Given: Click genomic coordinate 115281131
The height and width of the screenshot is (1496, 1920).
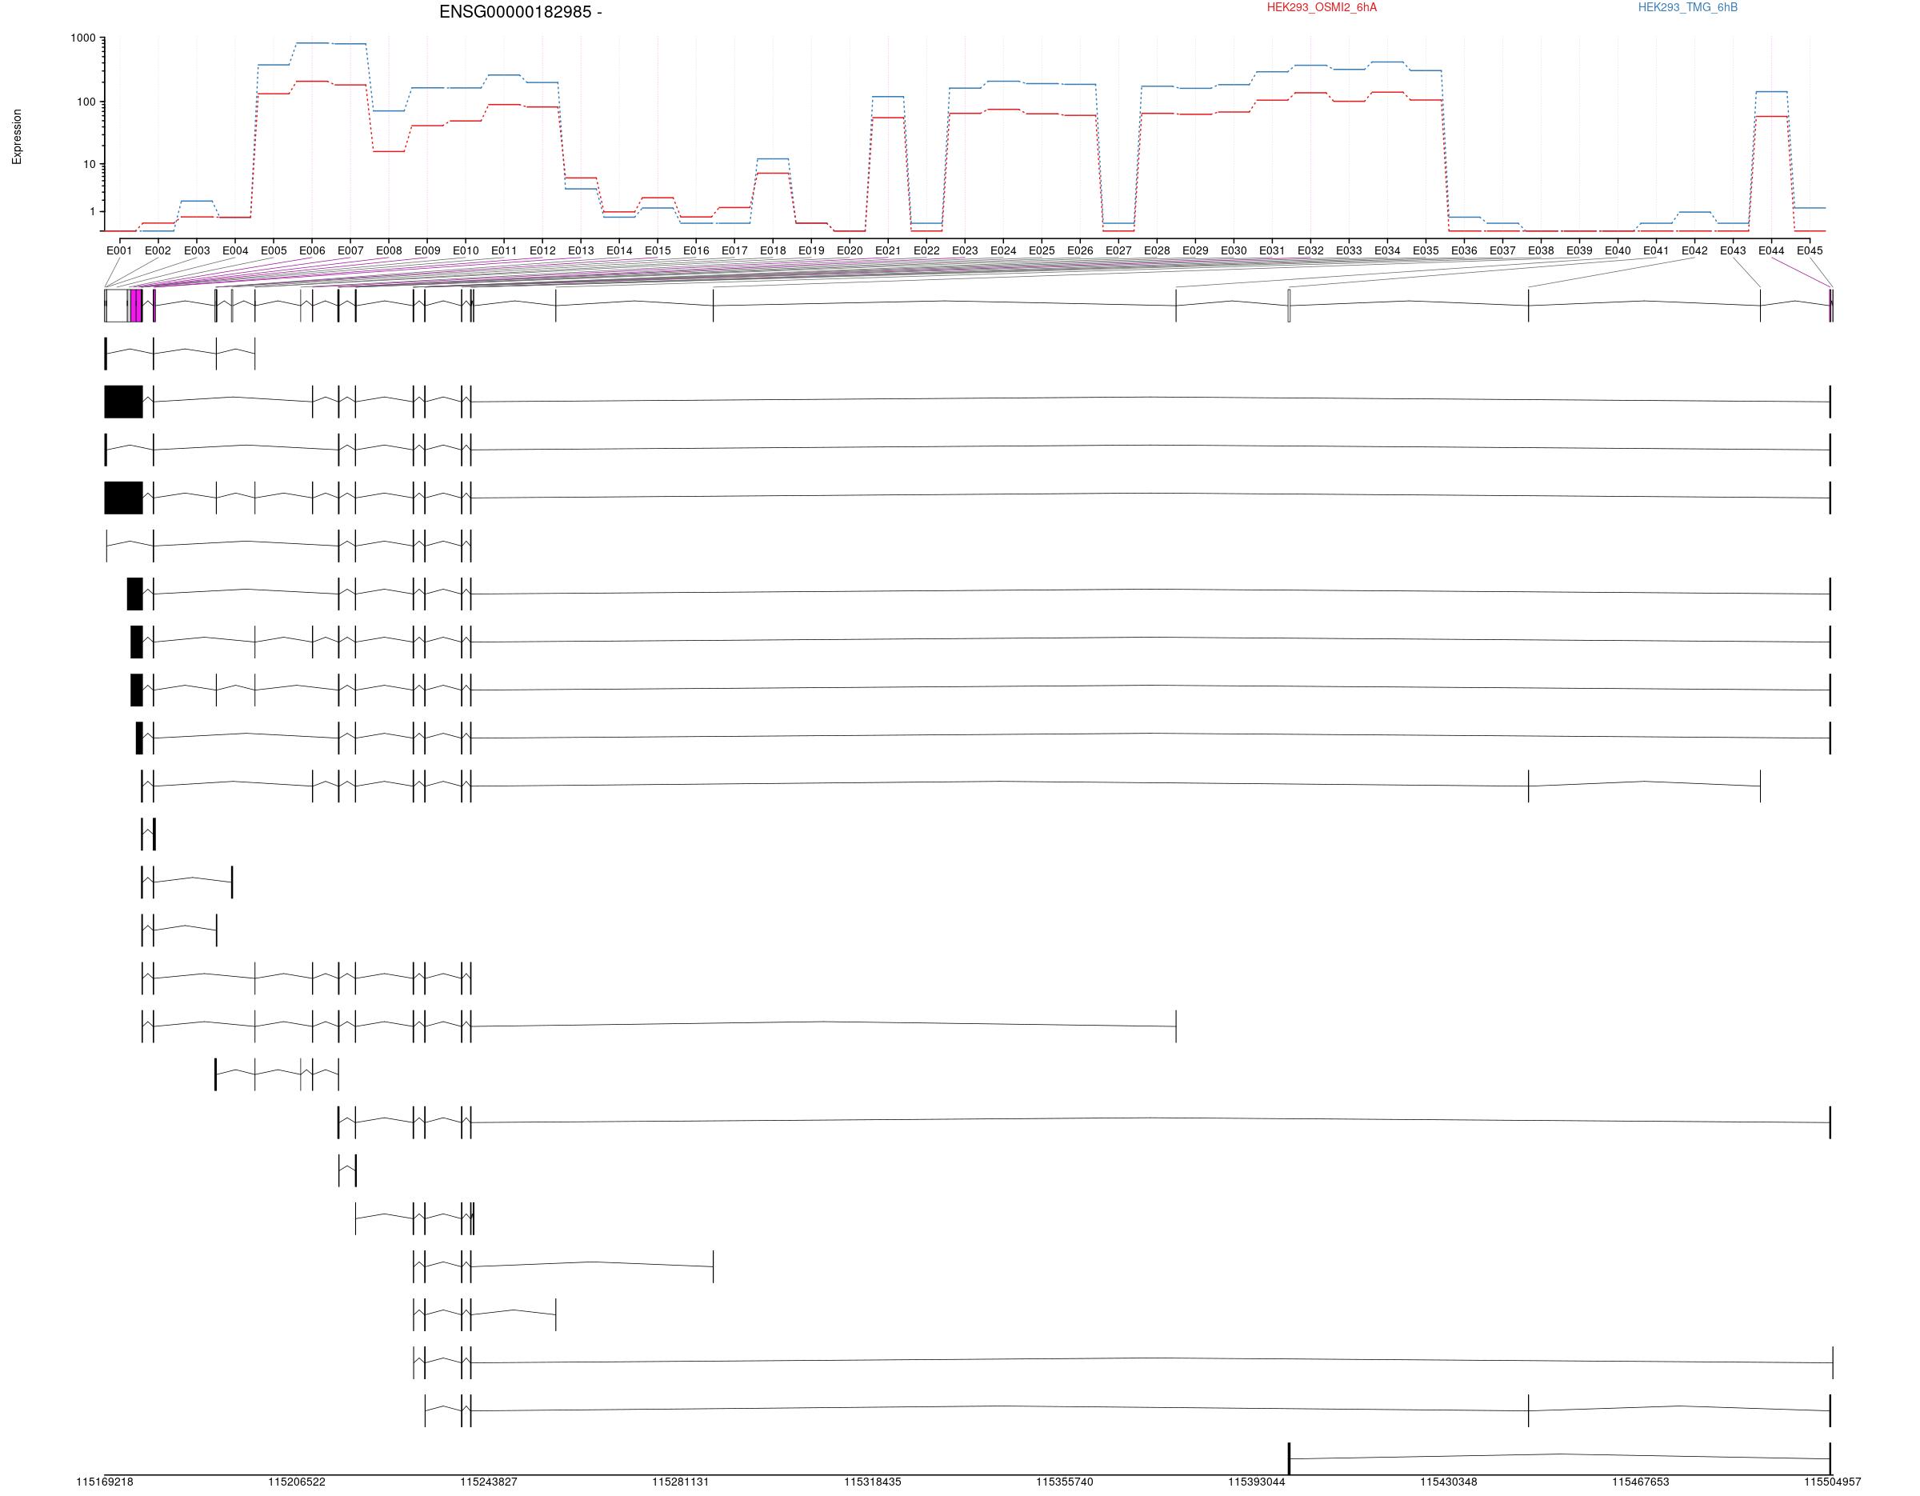Looking at the screenshot, I should click(x=681, y=1482).
